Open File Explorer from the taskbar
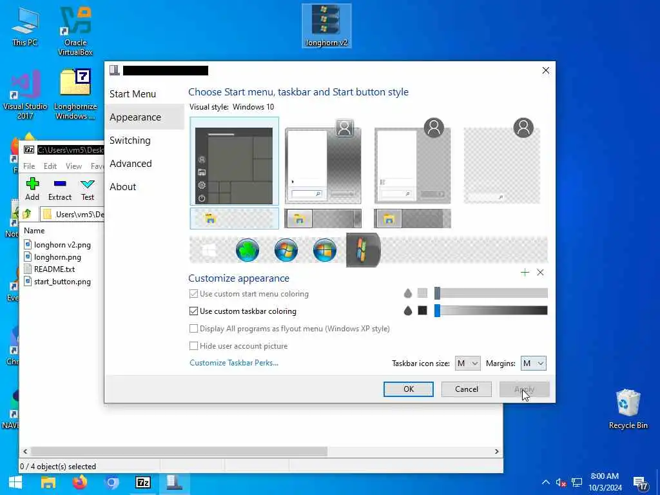The image size is (660, 495). tap(48, 482)
